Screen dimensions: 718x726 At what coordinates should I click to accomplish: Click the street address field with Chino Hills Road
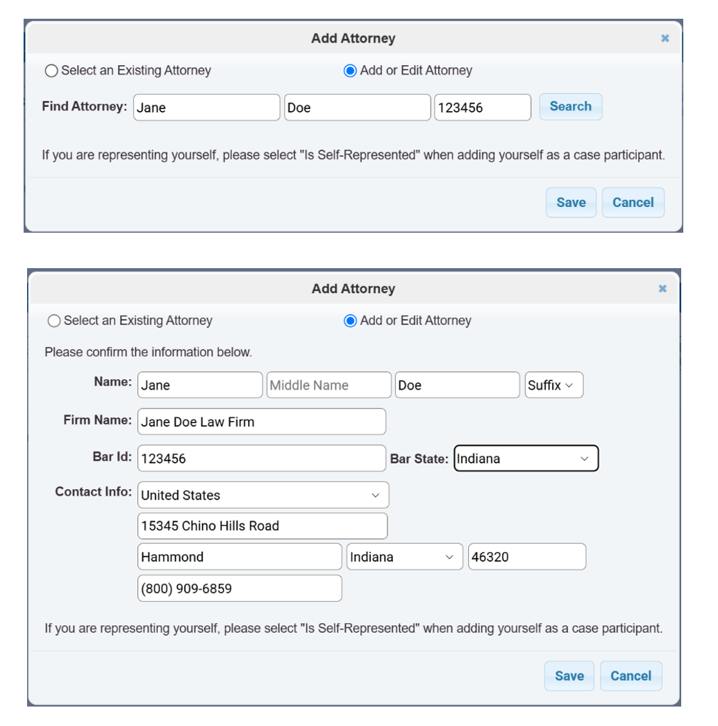coord(262,526)
